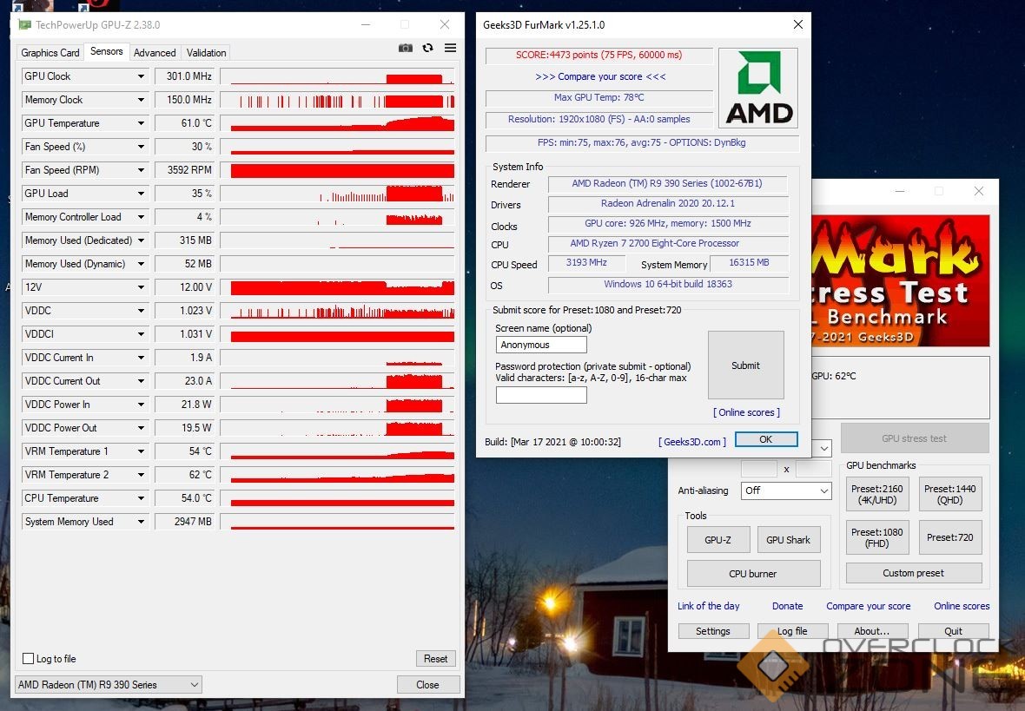Open the GPU selector combo box in GPU-Z
1025x711 pixels.
pos(108,685)
